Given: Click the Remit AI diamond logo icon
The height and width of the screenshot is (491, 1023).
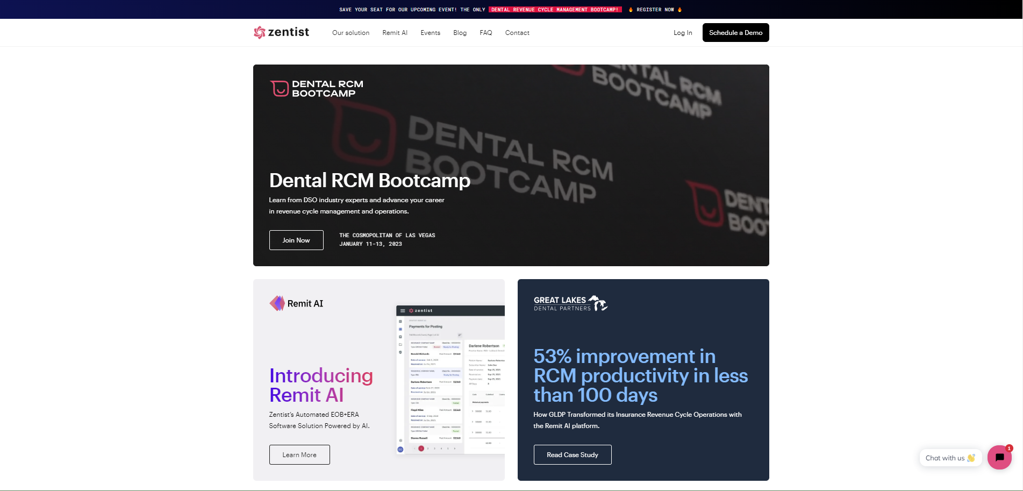Looking at the screenshot, I should [x=277, y=303].
